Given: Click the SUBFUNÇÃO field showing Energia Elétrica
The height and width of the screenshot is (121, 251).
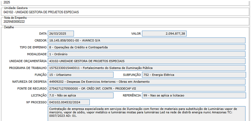Looking at the screenshot, I should click(x=194, y=75).
